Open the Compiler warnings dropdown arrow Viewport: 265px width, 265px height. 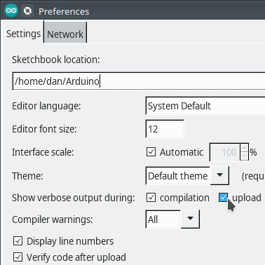[x=190, y=219]
